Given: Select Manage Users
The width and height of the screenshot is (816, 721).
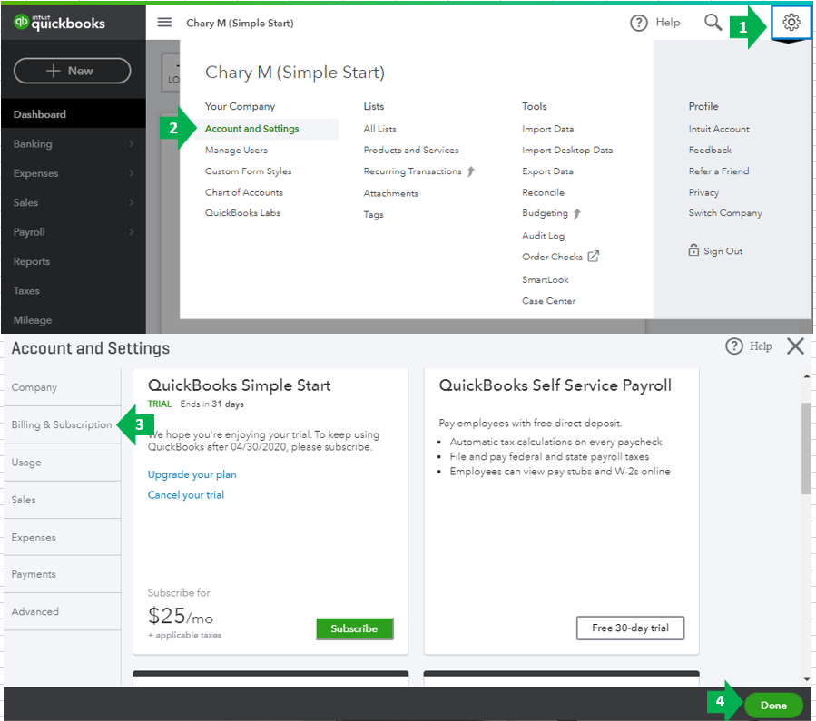Looking at the screenshot, I should 236,150.
